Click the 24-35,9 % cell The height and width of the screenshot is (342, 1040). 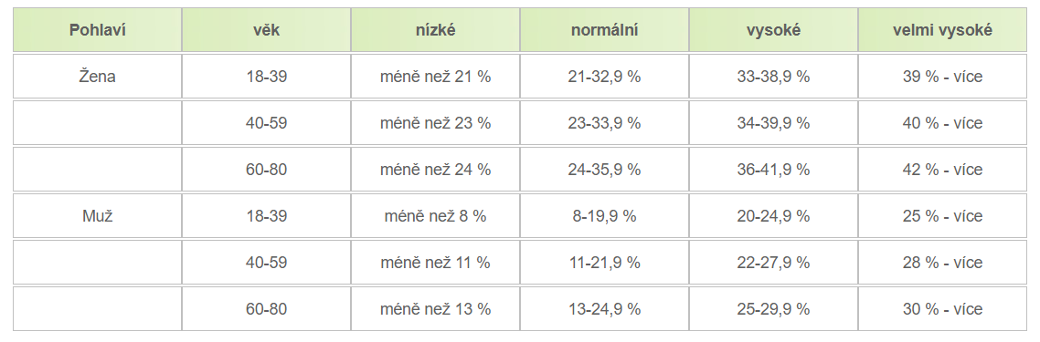click(604, 170)
